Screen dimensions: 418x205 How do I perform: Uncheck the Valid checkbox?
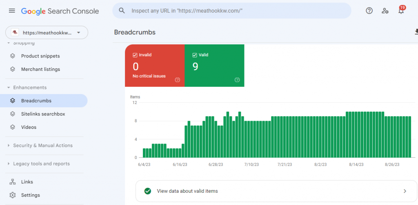[x=195, y=55]
